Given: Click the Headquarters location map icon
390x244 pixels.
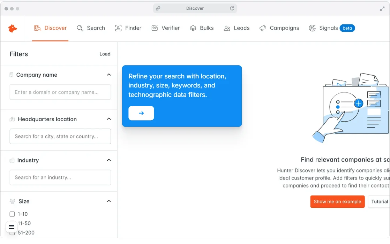Looking at the screenshot, I should pyautogui.click(x=12, y=119).
